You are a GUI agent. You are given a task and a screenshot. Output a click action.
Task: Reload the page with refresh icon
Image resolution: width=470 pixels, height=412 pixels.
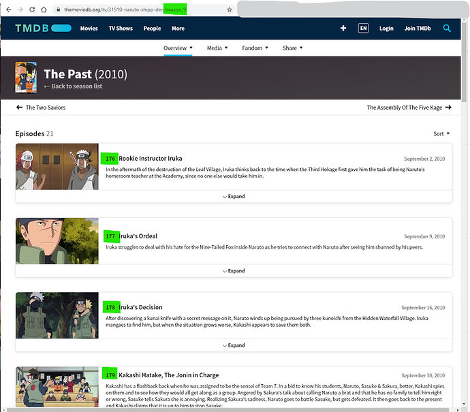pyautogui.click(x=32, y=10)
